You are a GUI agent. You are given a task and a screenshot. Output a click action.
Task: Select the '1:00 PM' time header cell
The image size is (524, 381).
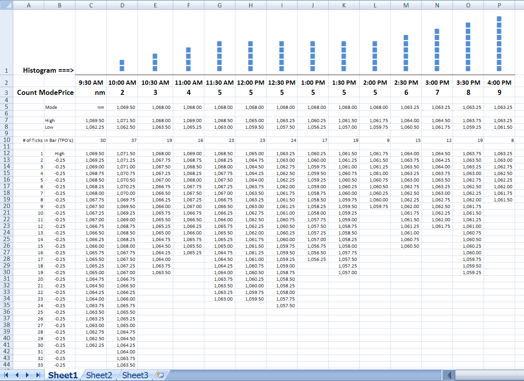click(313, 82)
